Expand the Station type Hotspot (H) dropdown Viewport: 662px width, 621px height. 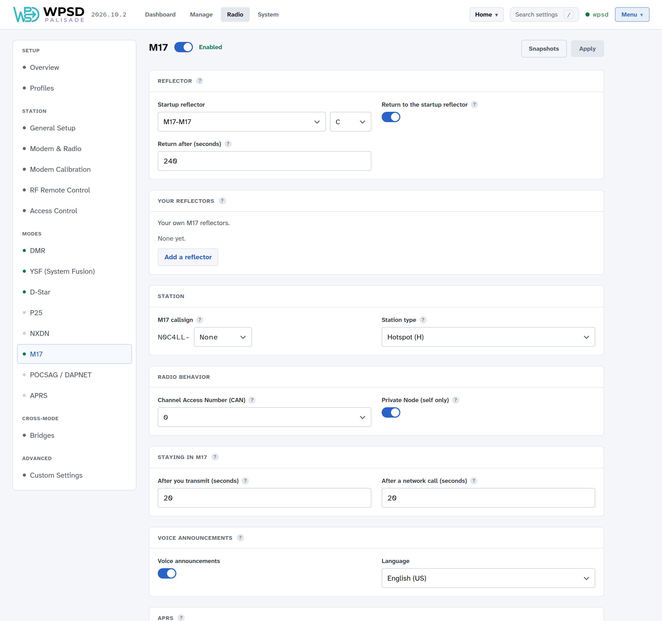tap(488, 337)
